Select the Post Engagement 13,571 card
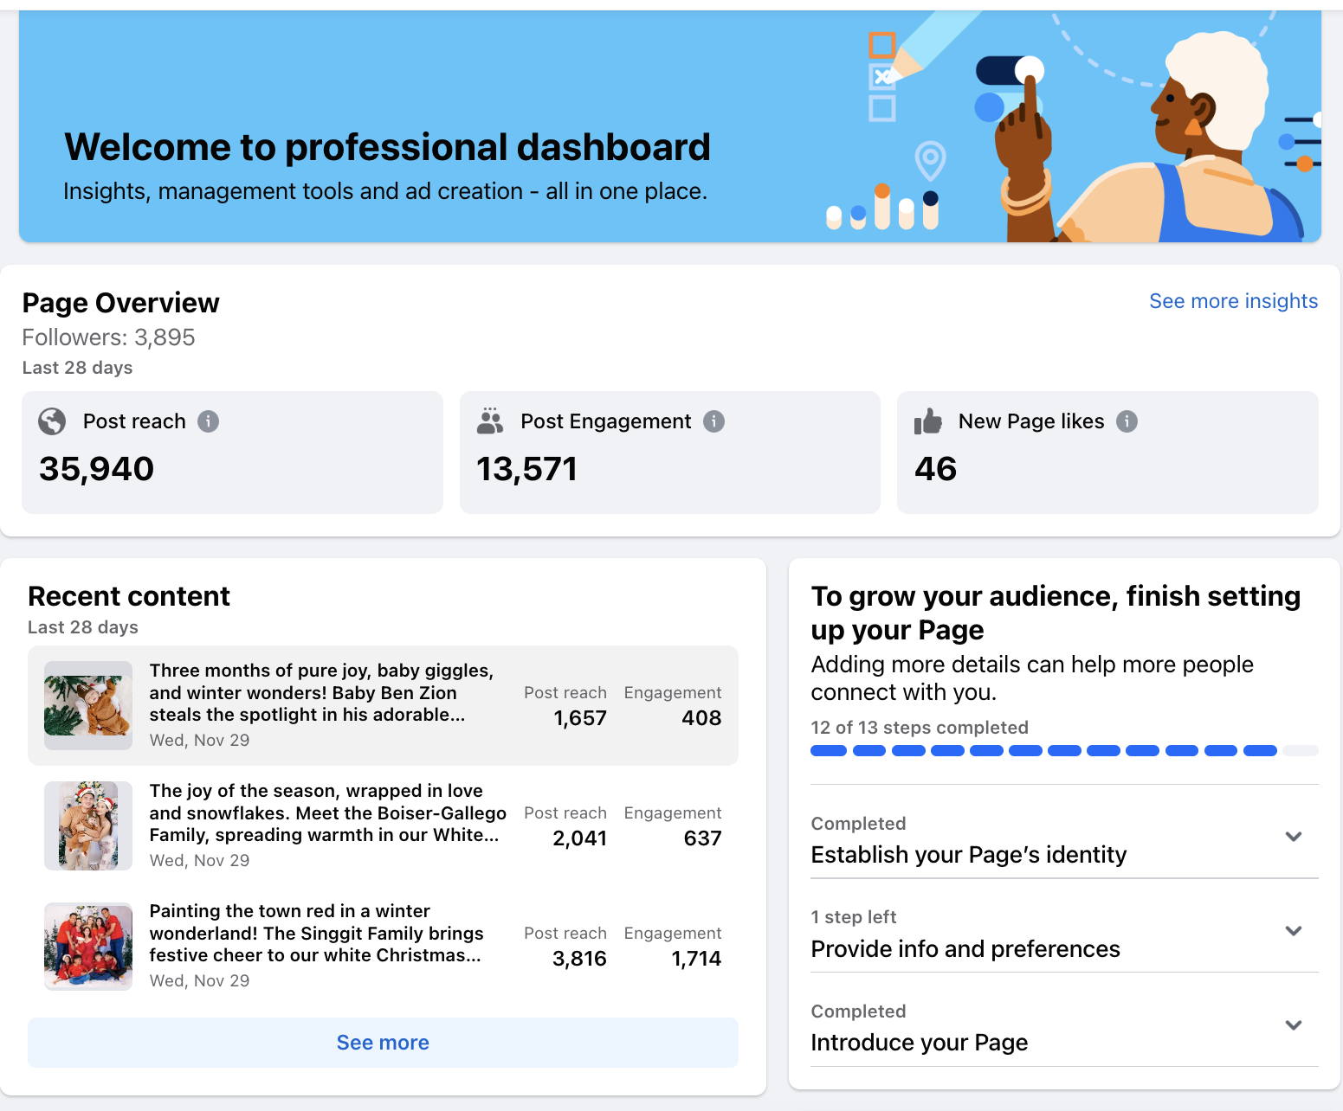This screenshot has width=1343, height=1111. pos(669,453)
